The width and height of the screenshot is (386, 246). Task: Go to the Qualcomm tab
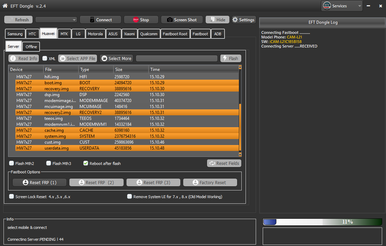pyautogui.click(x=149, y=34)
